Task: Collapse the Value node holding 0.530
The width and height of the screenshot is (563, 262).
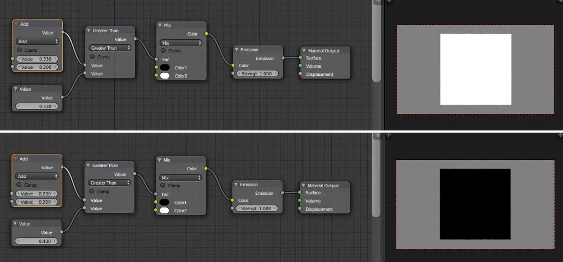Action: [15, 89]
